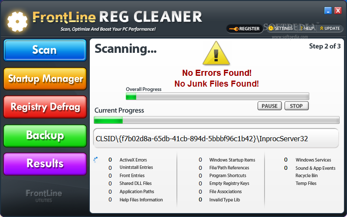Click the spinning loader beside ActiveX Errors
The width and height of the screenshot is (347, 217).
(95, 159)
